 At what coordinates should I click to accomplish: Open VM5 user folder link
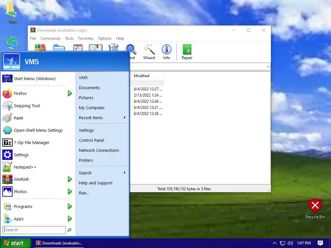click(83, 77)
